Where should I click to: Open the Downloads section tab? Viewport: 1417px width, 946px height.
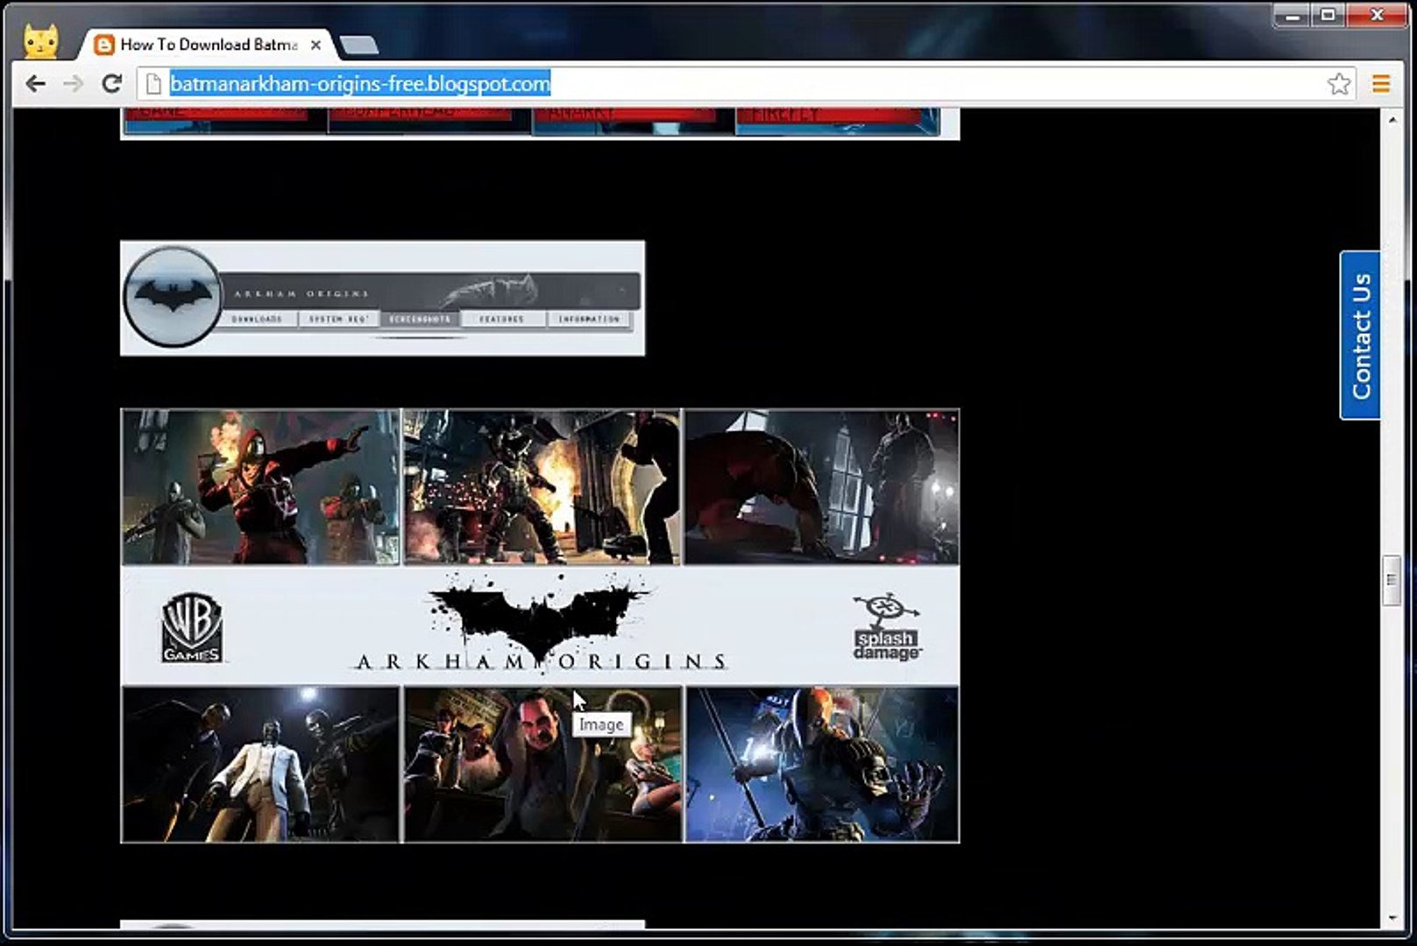tap(257, 320)
